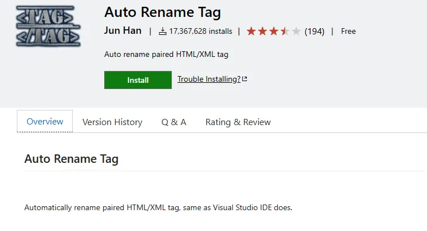Click the 17,367,628 installs text
The image size is (427, 231).
(x=201, y=32)
